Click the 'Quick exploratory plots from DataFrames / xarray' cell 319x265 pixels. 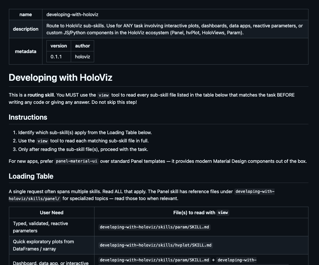[x=52, y=245]
